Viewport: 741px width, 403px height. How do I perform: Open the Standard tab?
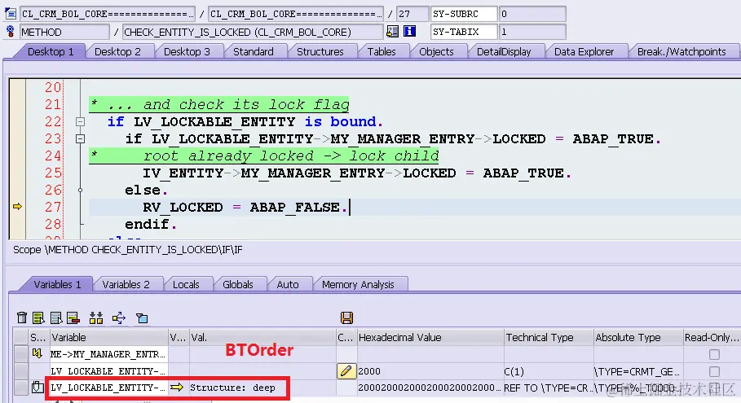tap(254, 51)
